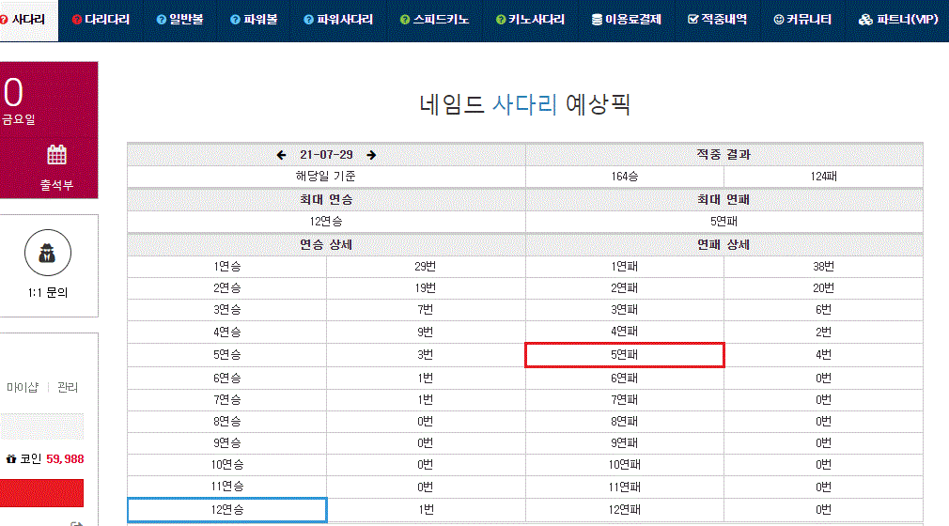Viewport: 949px width, 526px height.
Task: Click the 이용료결제 coins icon
Action: [597, 20]
